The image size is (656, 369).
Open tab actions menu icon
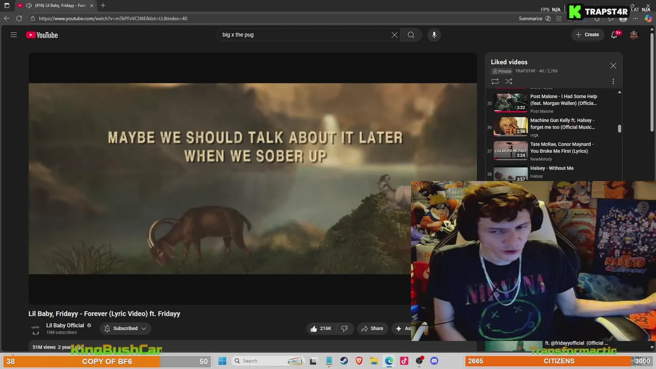(7, 5)
